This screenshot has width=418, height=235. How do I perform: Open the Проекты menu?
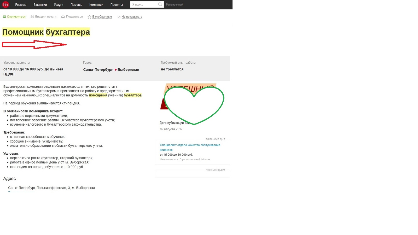117,5
